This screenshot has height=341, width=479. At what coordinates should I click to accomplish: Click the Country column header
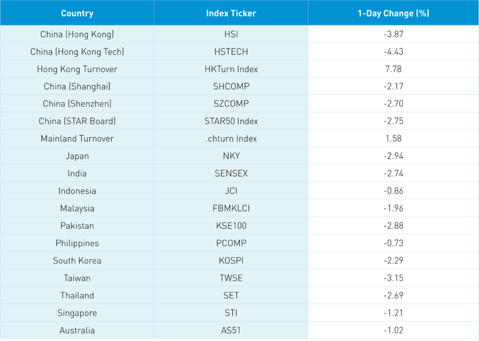(x=77, y=13)
